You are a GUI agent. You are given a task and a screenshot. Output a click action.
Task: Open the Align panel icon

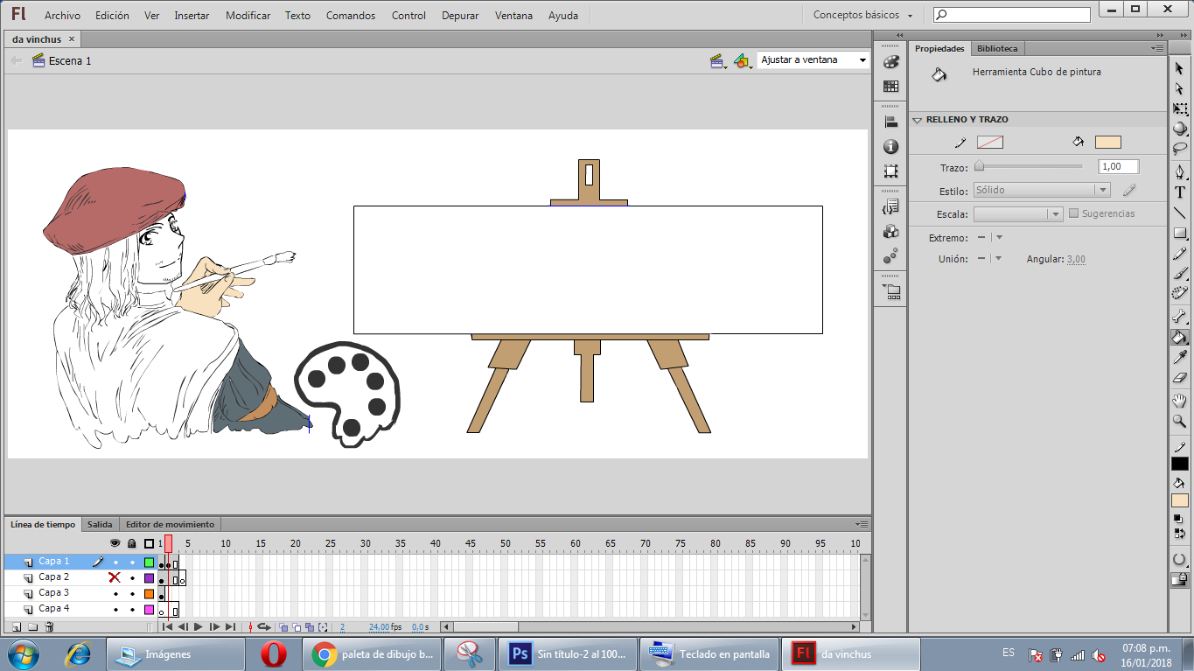891,122
